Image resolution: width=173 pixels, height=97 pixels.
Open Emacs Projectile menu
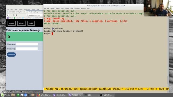coord(83,9)
